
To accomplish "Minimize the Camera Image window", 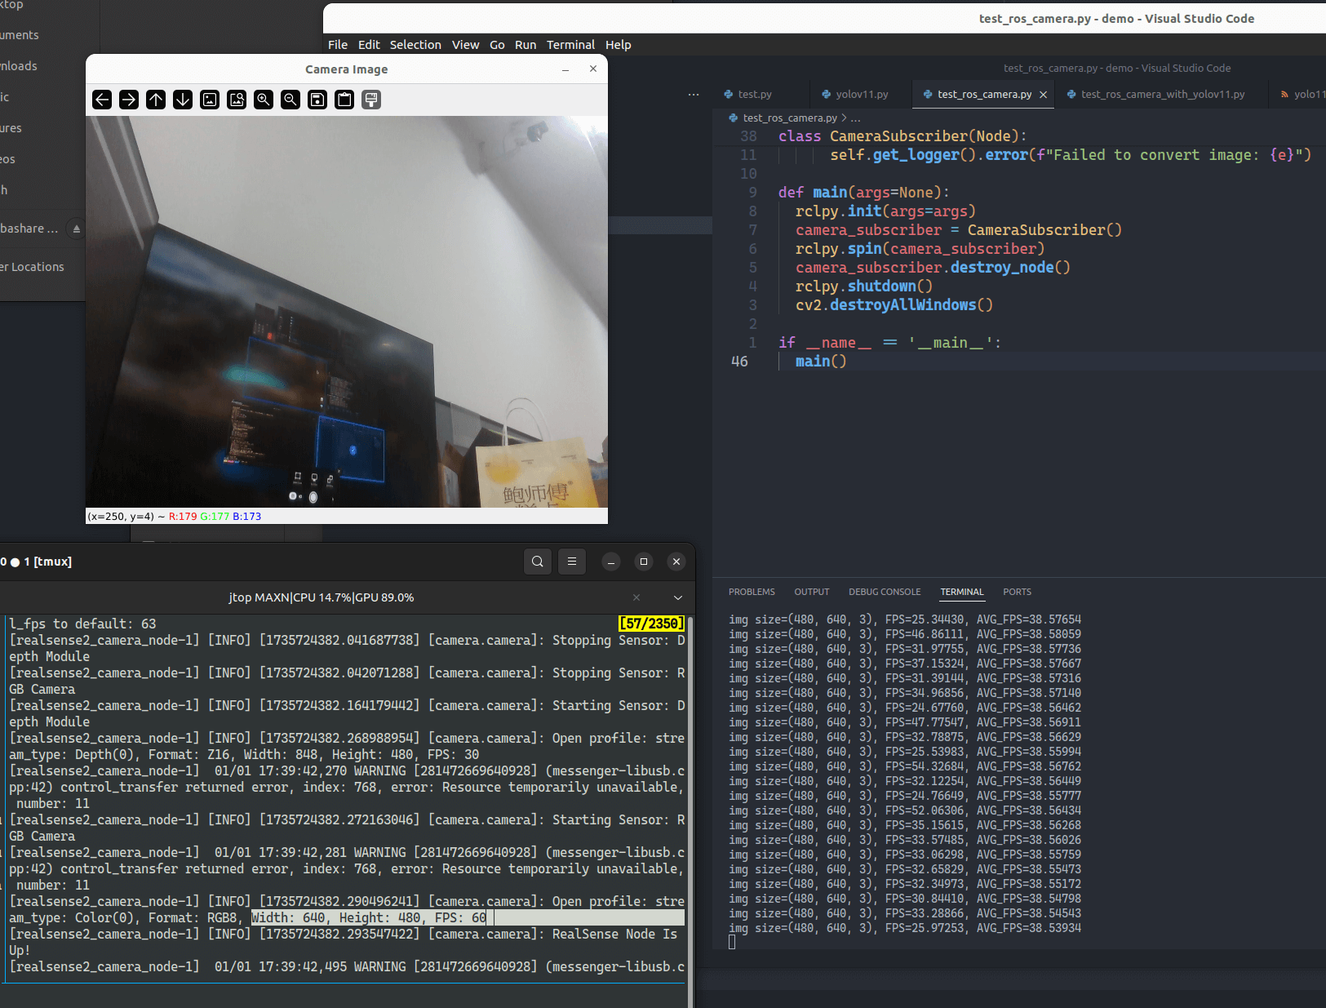I will [565, 69].
